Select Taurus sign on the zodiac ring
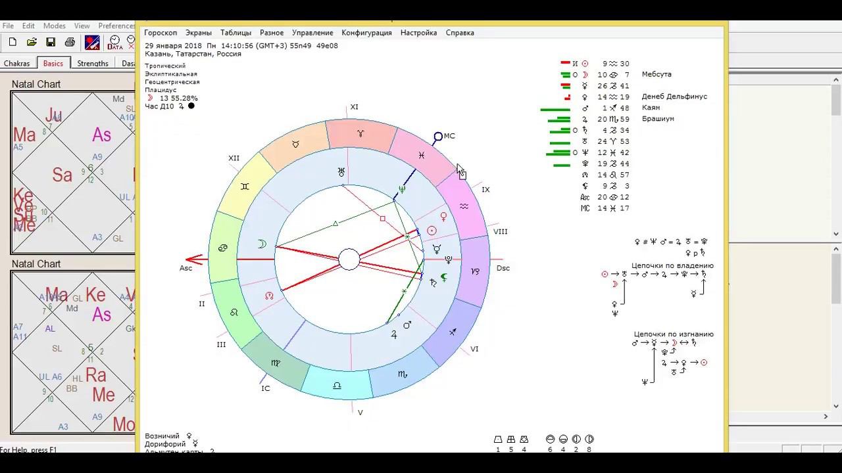 (295, 144)
